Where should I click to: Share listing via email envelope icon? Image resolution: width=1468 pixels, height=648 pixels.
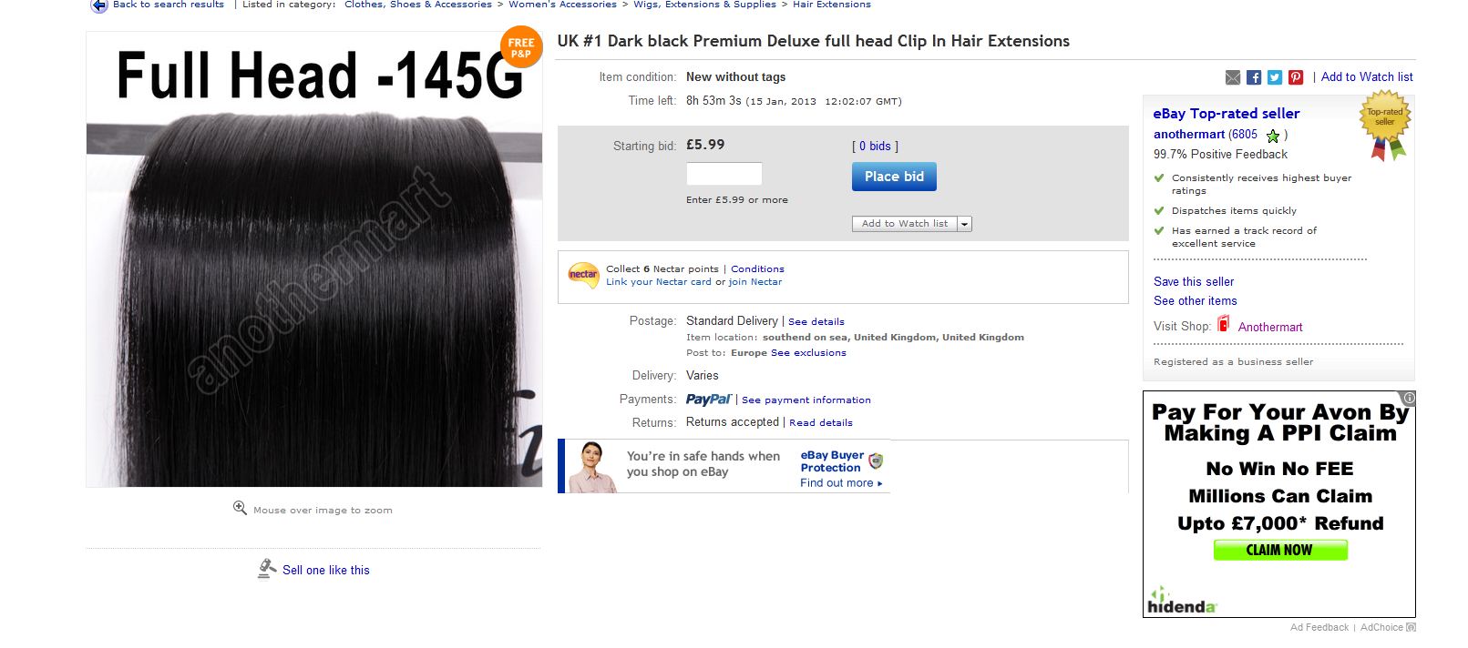click(1233, 77)
